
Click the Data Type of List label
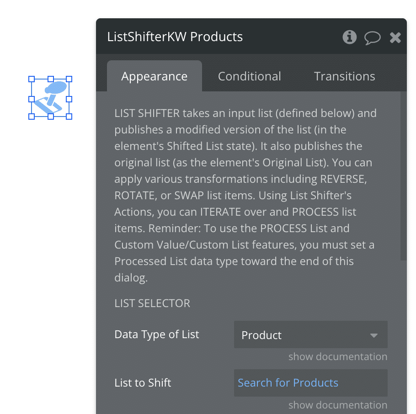pos(157,334)
